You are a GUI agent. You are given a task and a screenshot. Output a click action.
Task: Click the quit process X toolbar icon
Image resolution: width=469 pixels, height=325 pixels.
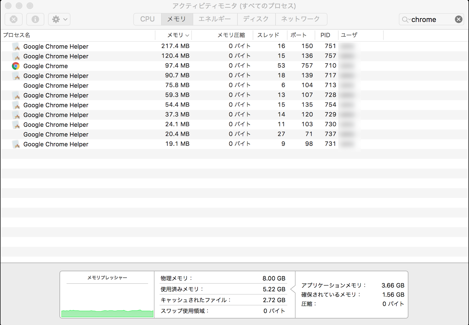[13, 19]
